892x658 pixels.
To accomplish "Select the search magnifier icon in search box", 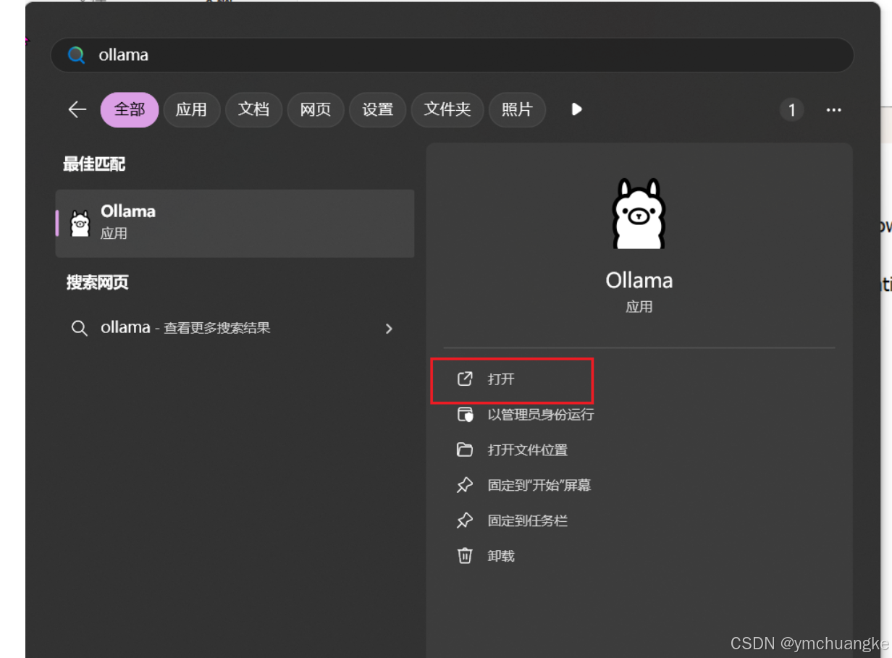I will [76, 55].
